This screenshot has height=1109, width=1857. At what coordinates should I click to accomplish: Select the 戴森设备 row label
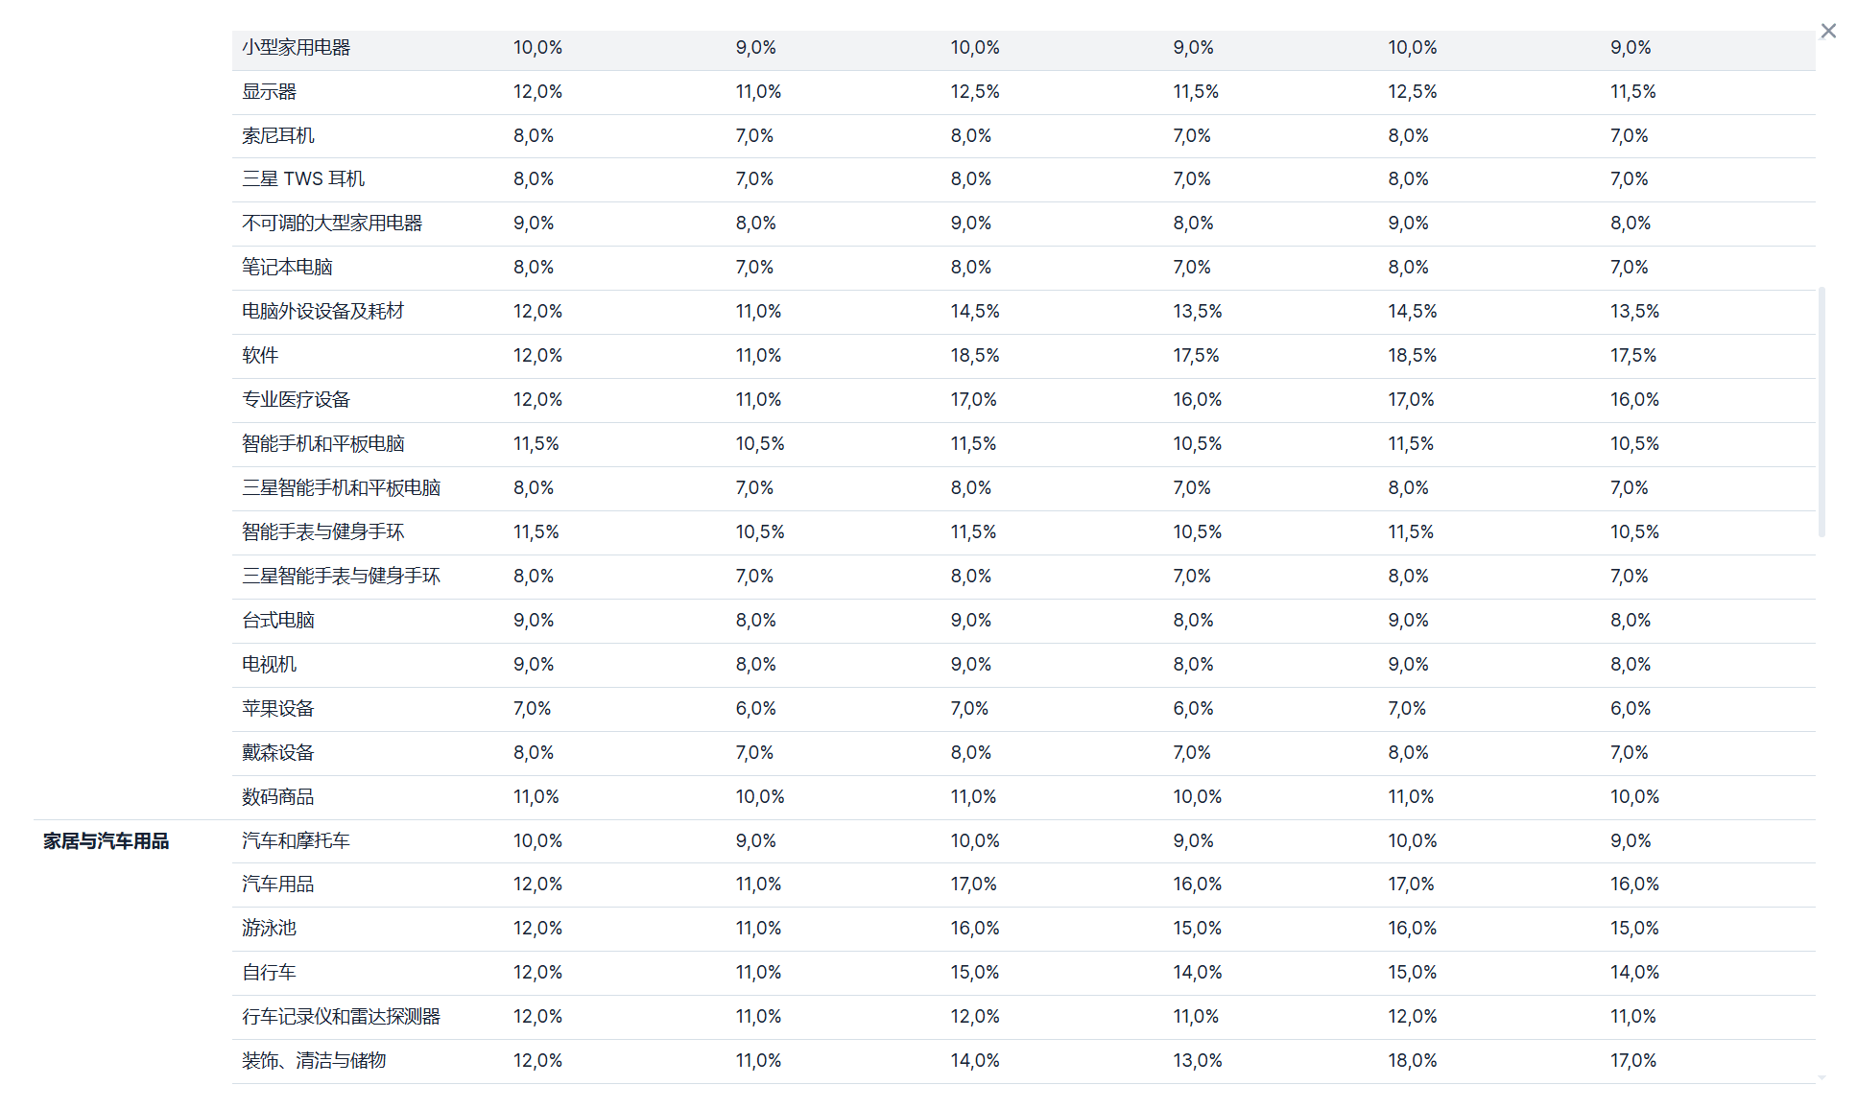click(x=277, y=753)
